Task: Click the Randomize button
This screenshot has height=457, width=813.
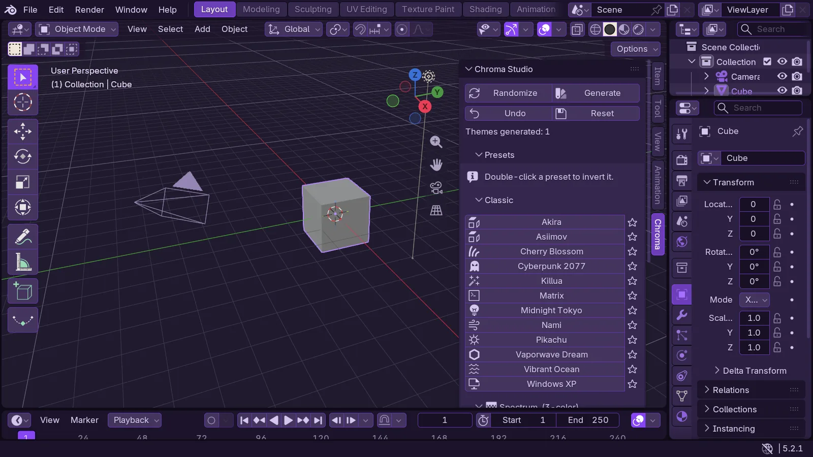Action: pyautogui.click(x=509, y=93)
